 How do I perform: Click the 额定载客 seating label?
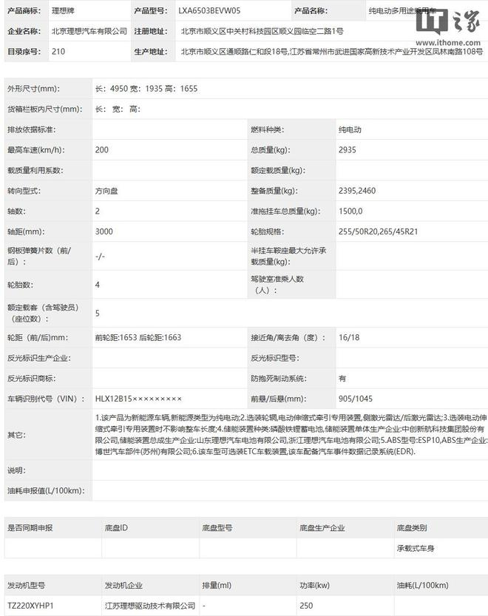43,313
